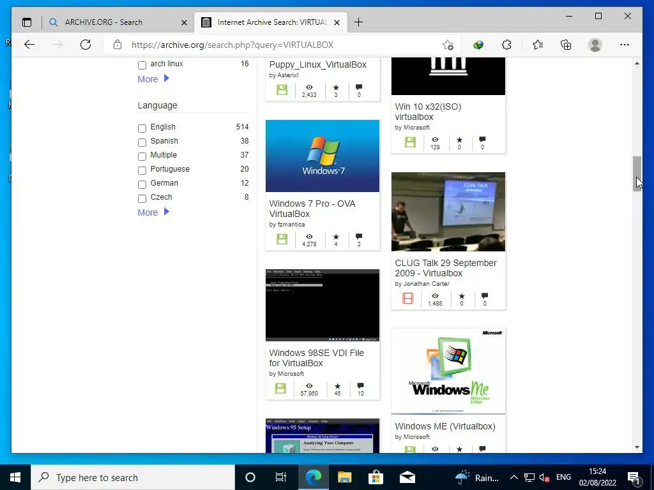Open the Windows Start menu

tap(15, 477)
